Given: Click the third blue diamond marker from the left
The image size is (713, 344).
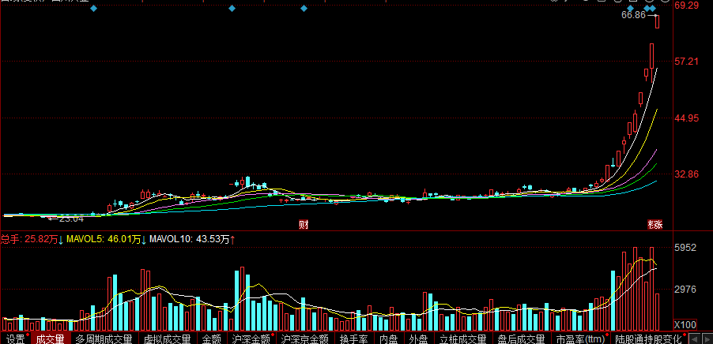Looking at the screenshot, I should pyautogui.click(x=304, y=8).
